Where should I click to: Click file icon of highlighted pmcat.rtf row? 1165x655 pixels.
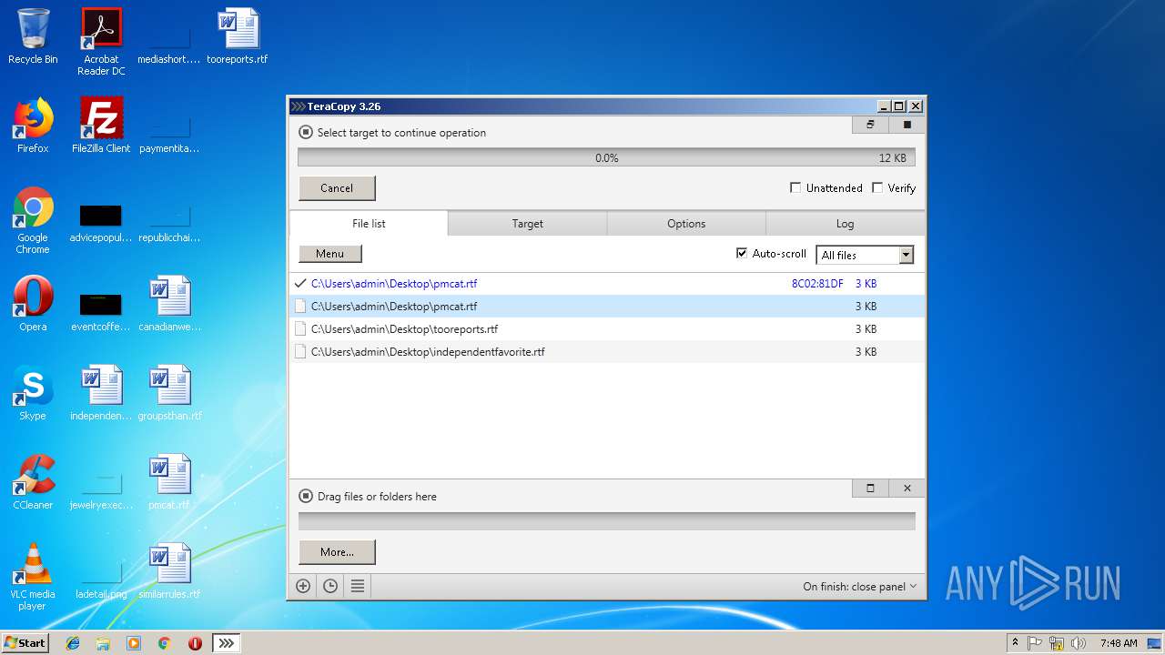click(300, 307)
